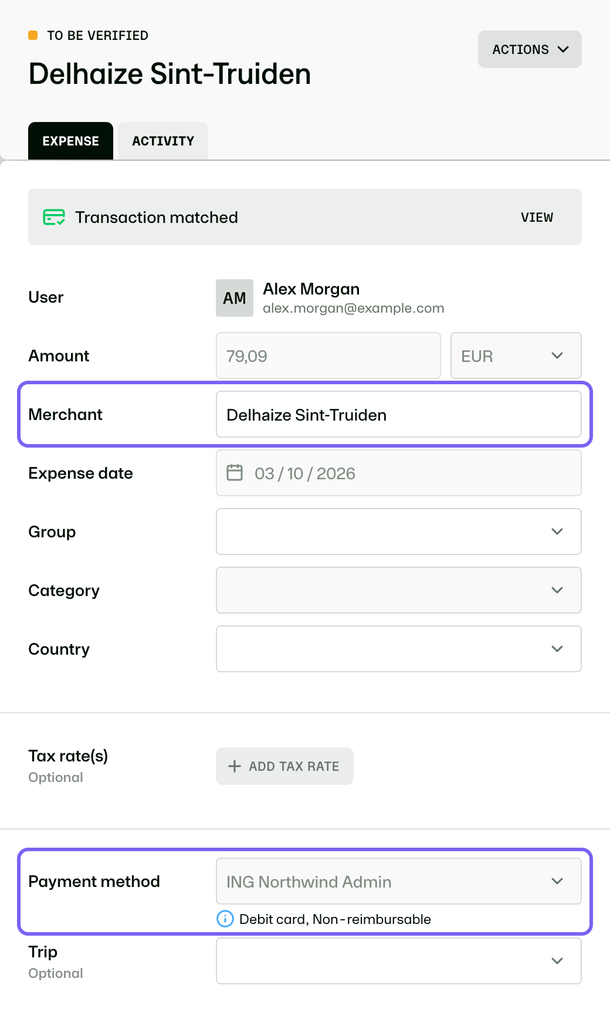Screen dimensions: 610x1009
Task: Click the email alex.morgan@example.com
Action: [x=354, y=309]
